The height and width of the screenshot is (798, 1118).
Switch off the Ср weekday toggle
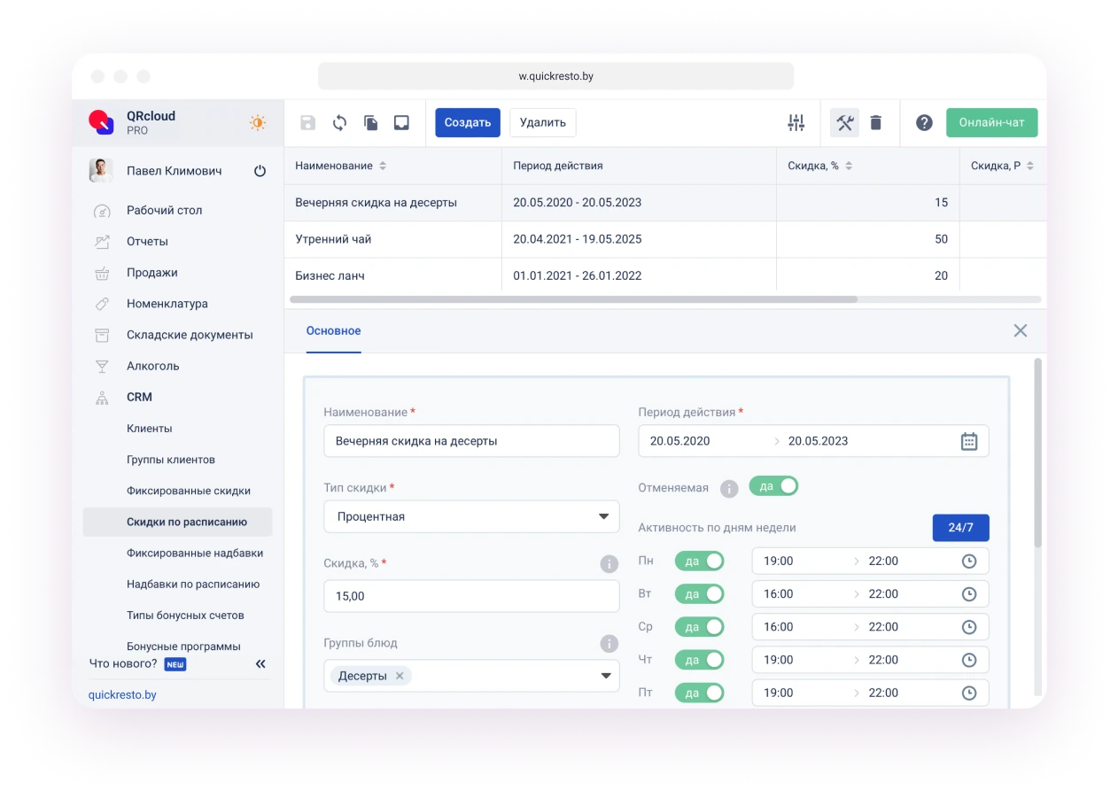click(x=699, y=627)
